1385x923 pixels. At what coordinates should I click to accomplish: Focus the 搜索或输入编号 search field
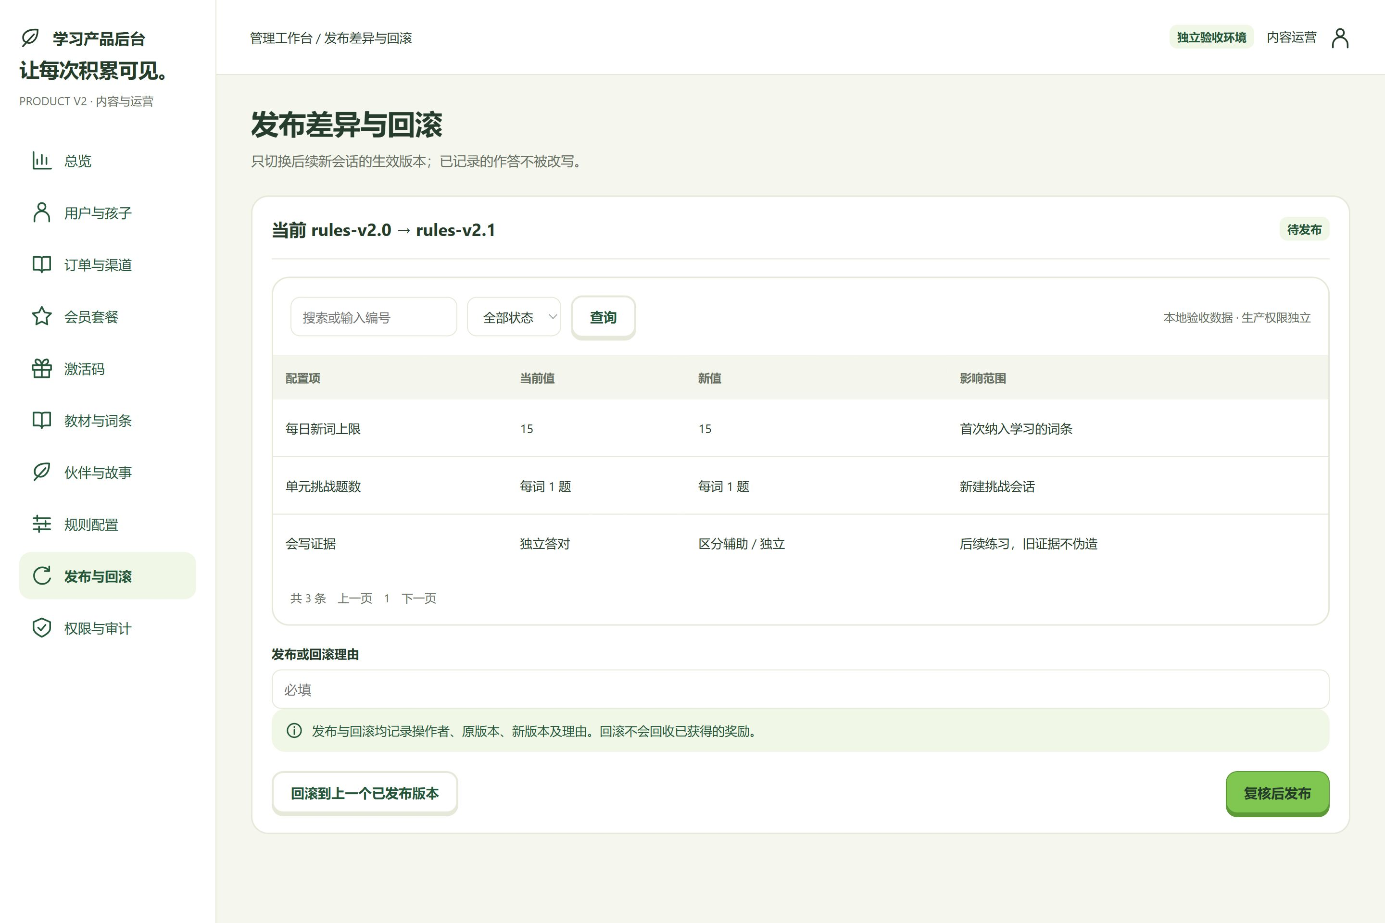click(x=373, y=317)
